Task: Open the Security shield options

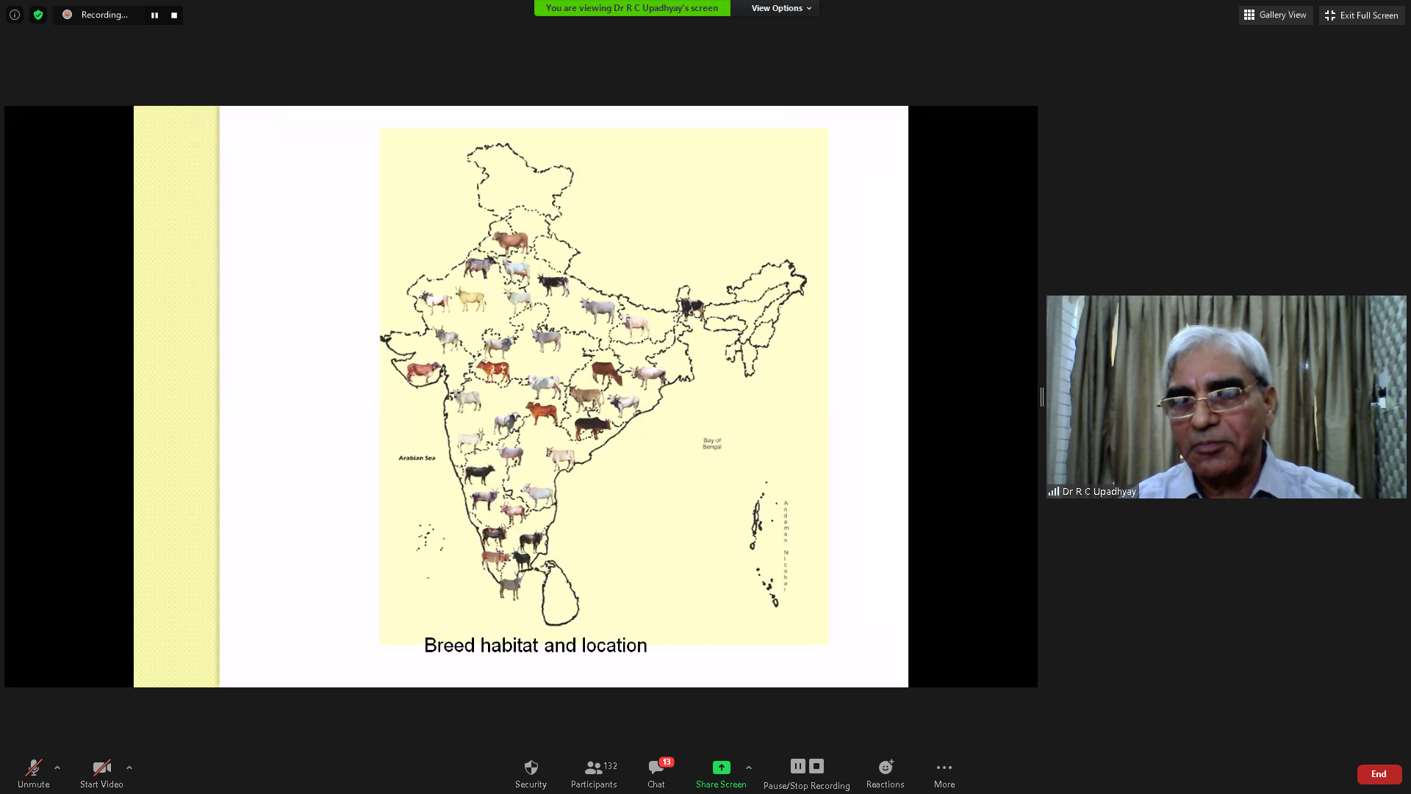Action: (531, 773)
